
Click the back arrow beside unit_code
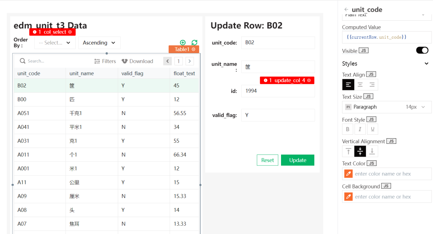pyautogui.click(x=346, y=9)
